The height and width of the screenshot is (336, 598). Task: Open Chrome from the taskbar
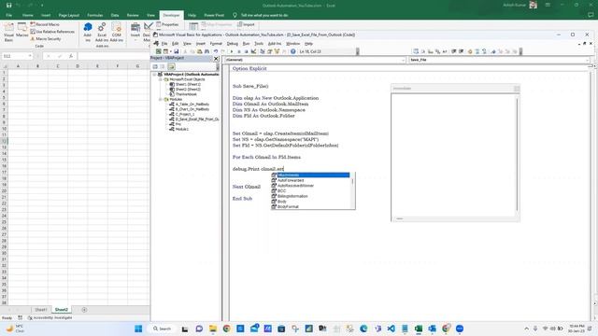pyautogui.click(x=226, y=329)
